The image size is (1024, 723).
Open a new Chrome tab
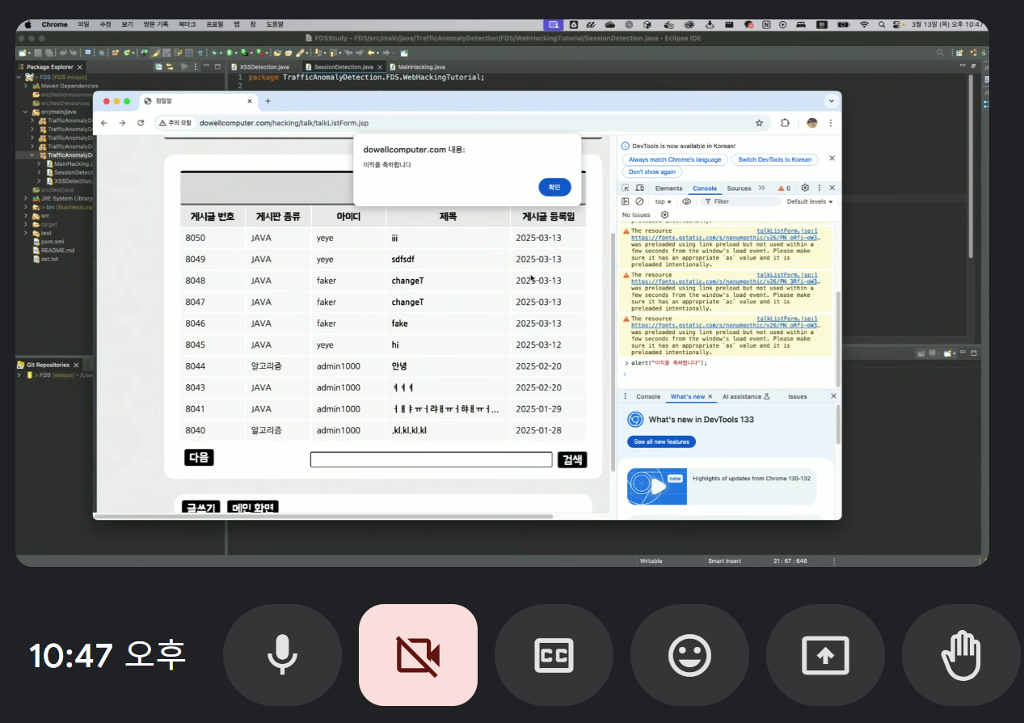tap(268, 101)
